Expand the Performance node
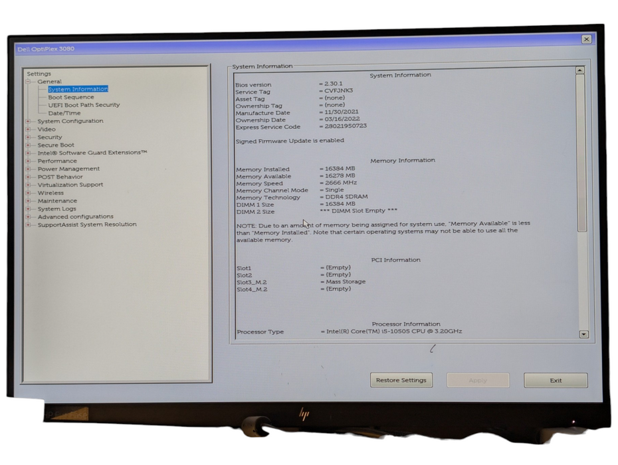Image resolution: width=618 pixels, height=465 pixels. point(28,161)
